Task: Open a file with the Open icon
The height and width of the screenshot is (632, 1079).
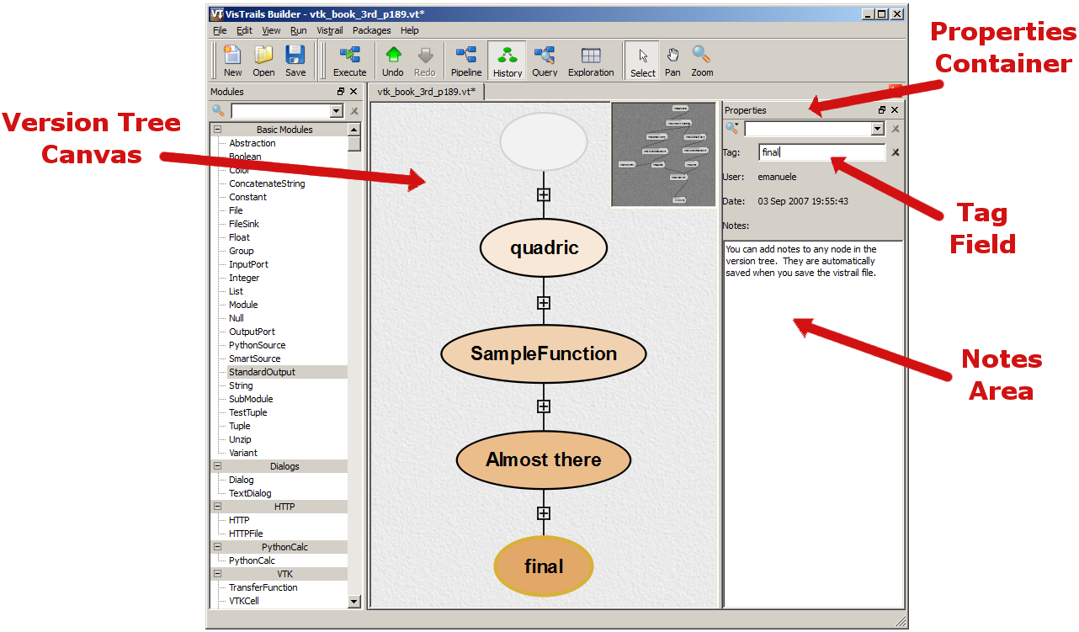Action: coord(263,61)
